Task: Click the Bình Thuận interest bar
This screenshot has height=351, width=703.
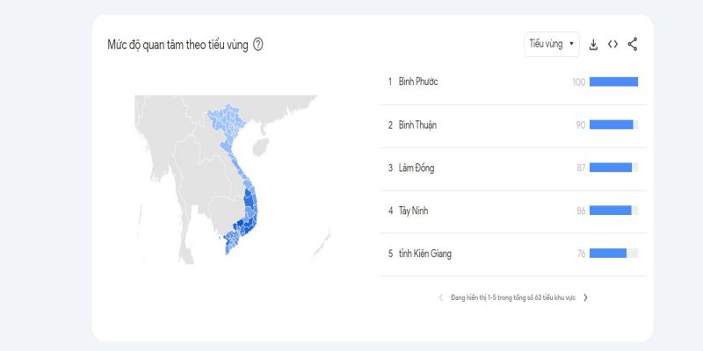Action: click(612, 125)
